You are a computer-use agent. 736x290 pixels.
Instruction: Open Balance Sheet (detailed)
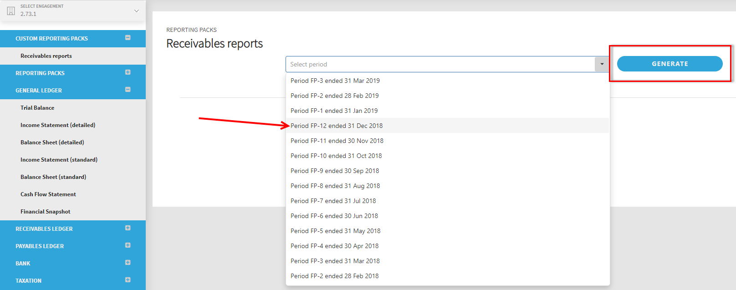[x=52, y=142]
